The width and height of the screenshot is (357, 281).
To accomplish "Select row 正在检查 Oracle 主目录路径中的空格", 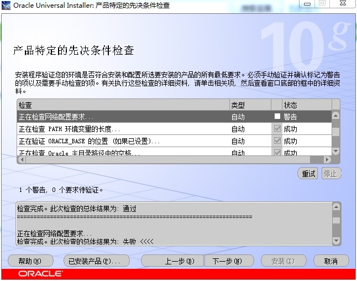I will 174,152.
